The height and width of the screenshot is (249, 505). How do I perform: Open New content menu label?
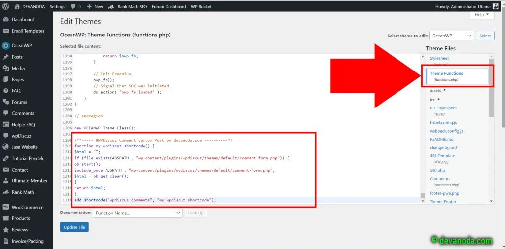coord(99,6)
